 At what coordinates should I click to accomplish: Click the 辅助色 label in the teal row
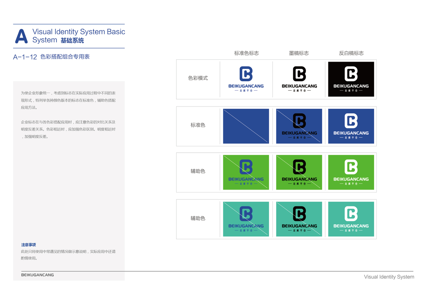[x=198, y=218]
